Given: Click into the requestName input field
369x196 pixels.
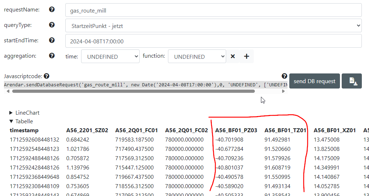Looking at the screenshot, I should click(x=214, y=10).
